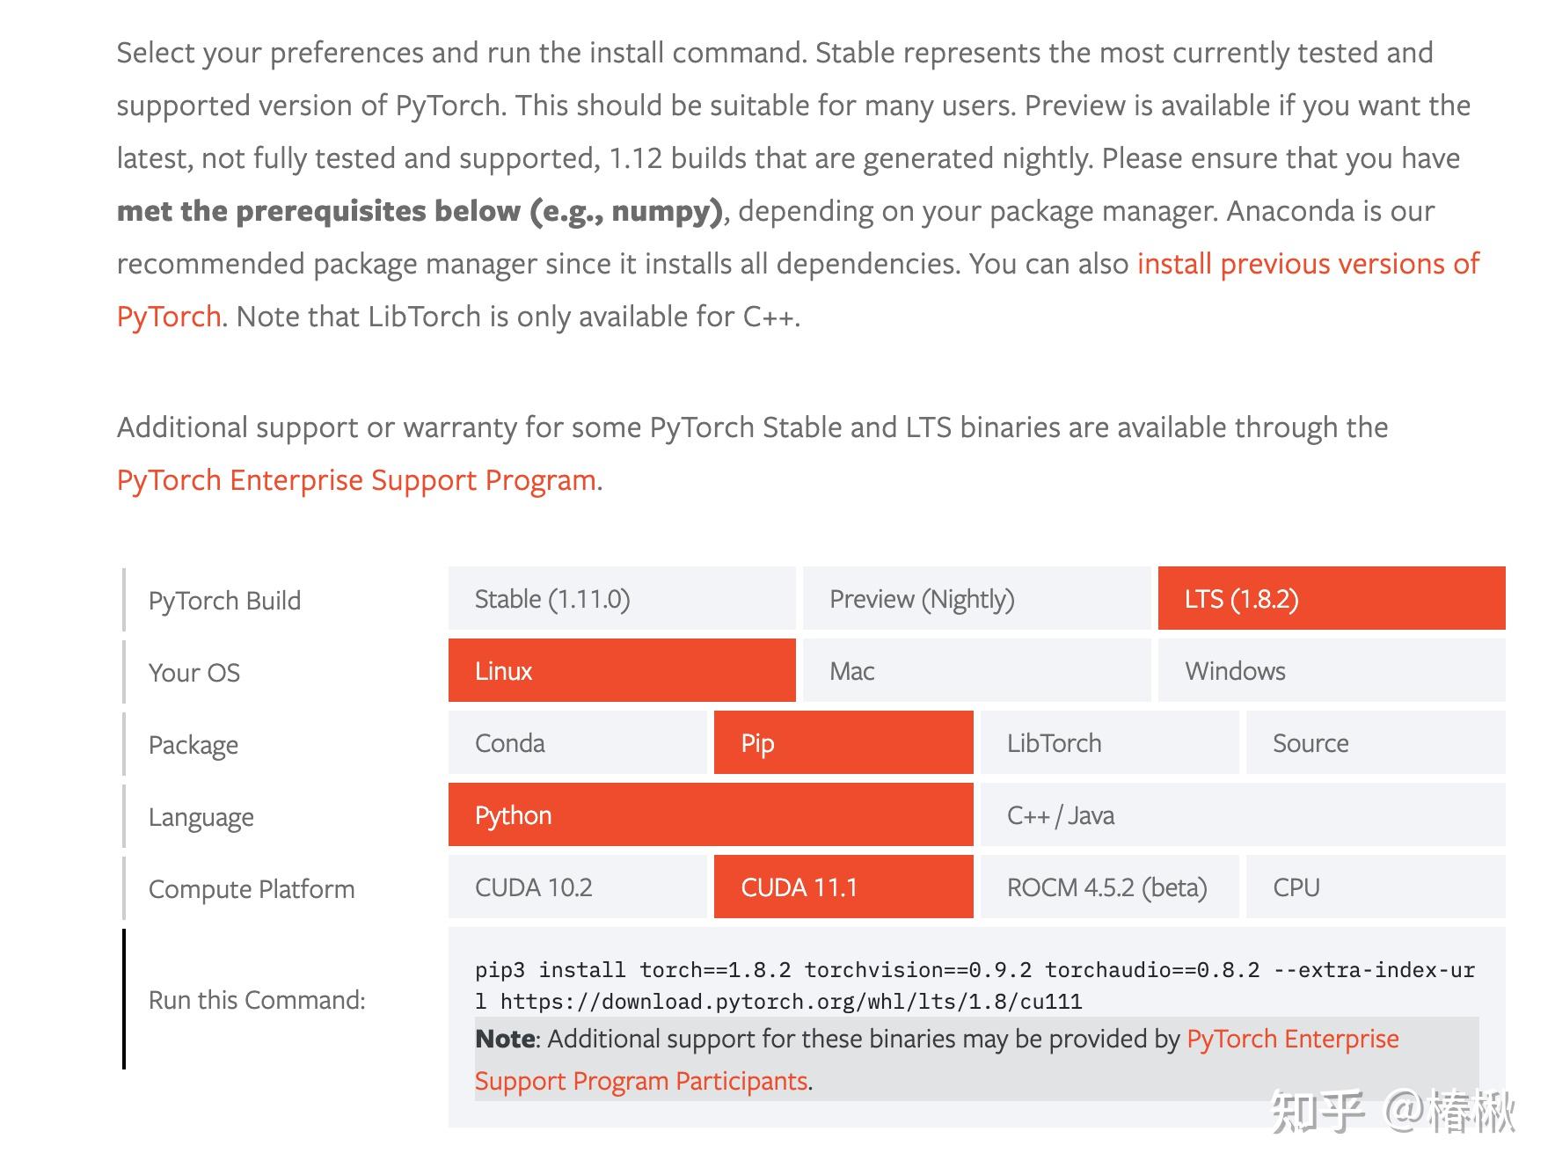Select Windows as your OS
This screenshot has width=1555, height=1175.
click(x=1331, y=671)
